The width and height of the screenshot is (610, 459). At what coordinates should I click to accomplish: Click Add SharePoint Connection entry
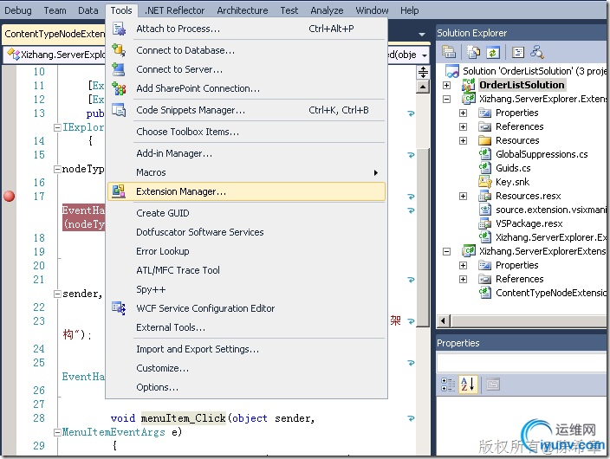pos(247,88)
